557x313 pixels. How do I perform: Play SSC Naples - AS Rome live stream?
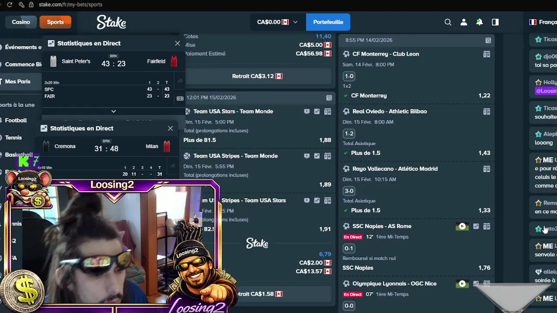click(462, 226)
